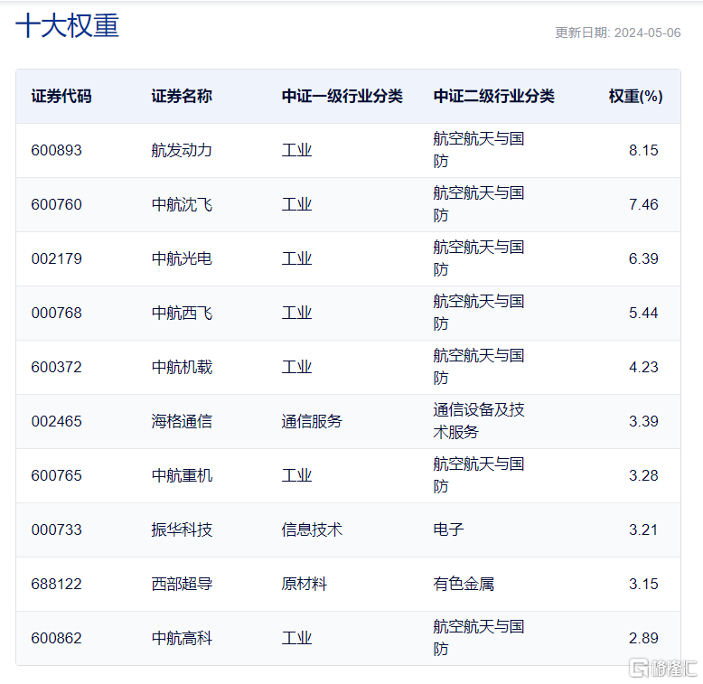
Task: Click 航空航天与国防 in the 000768 row
Action: click(x=479, y=313)
